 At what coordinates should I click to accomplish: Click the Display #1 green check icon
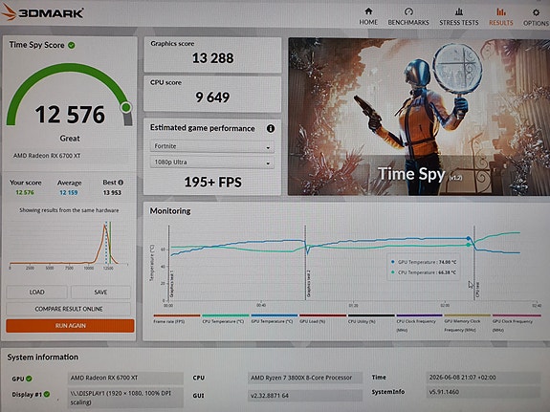tap(47, 394)
